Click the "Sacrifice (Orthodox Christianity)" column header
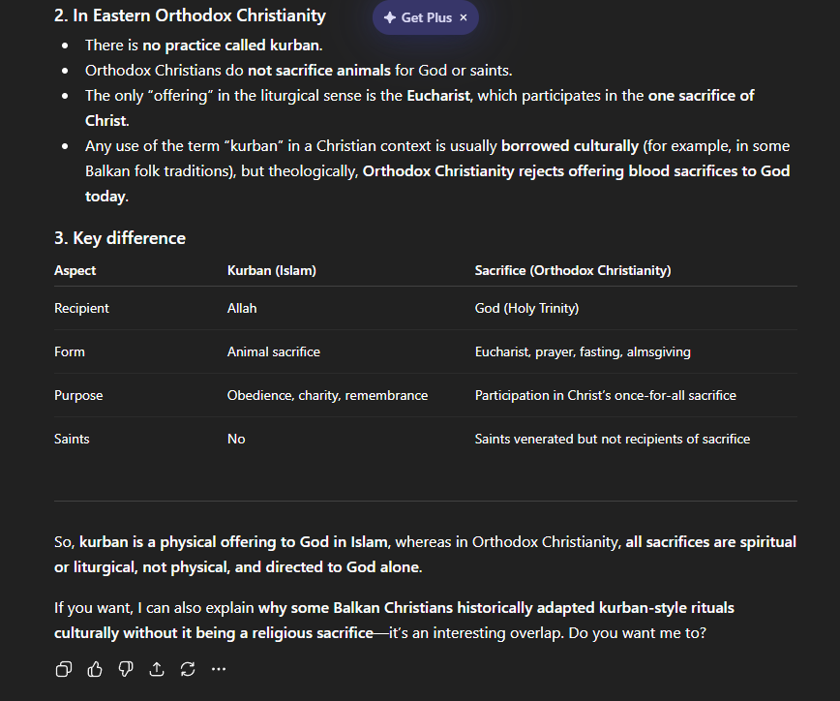 pos(573,270)
